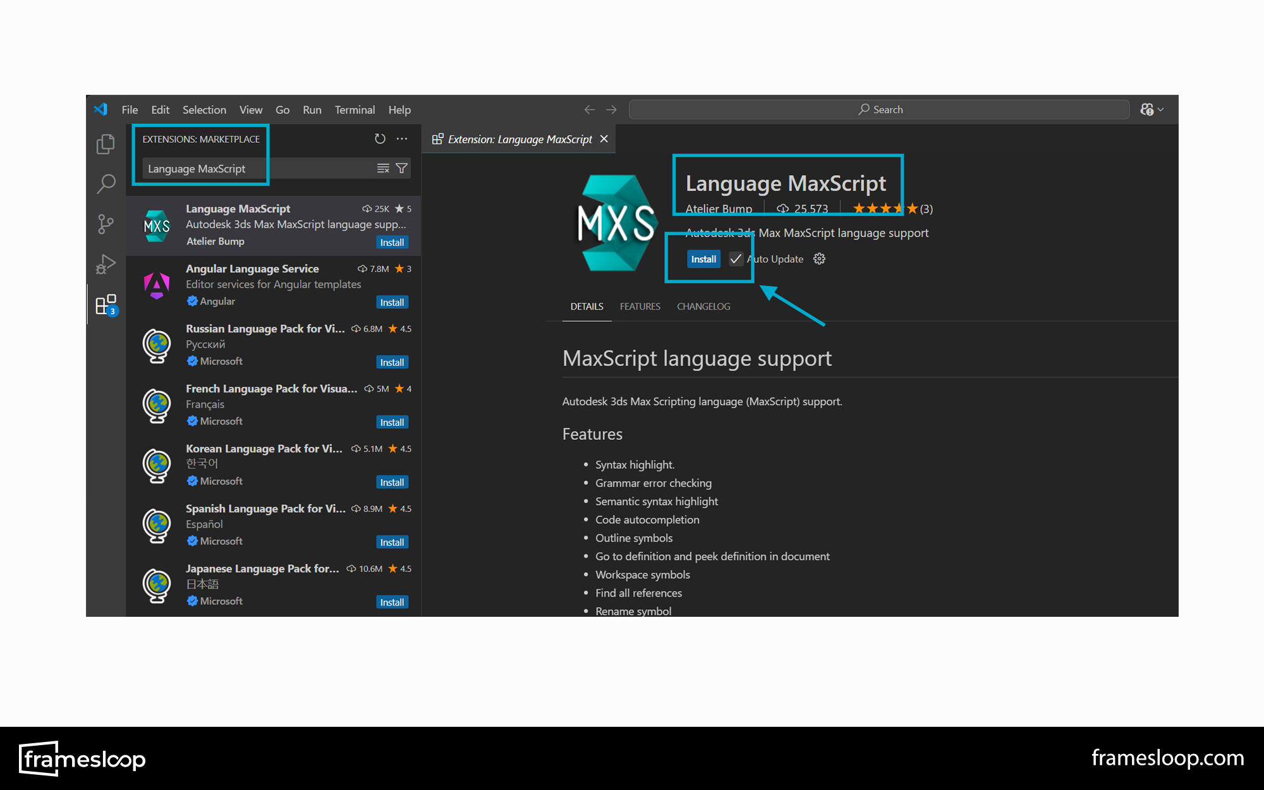
Task: Click the 25,573 install count text
Action: (x=811, y=209)
